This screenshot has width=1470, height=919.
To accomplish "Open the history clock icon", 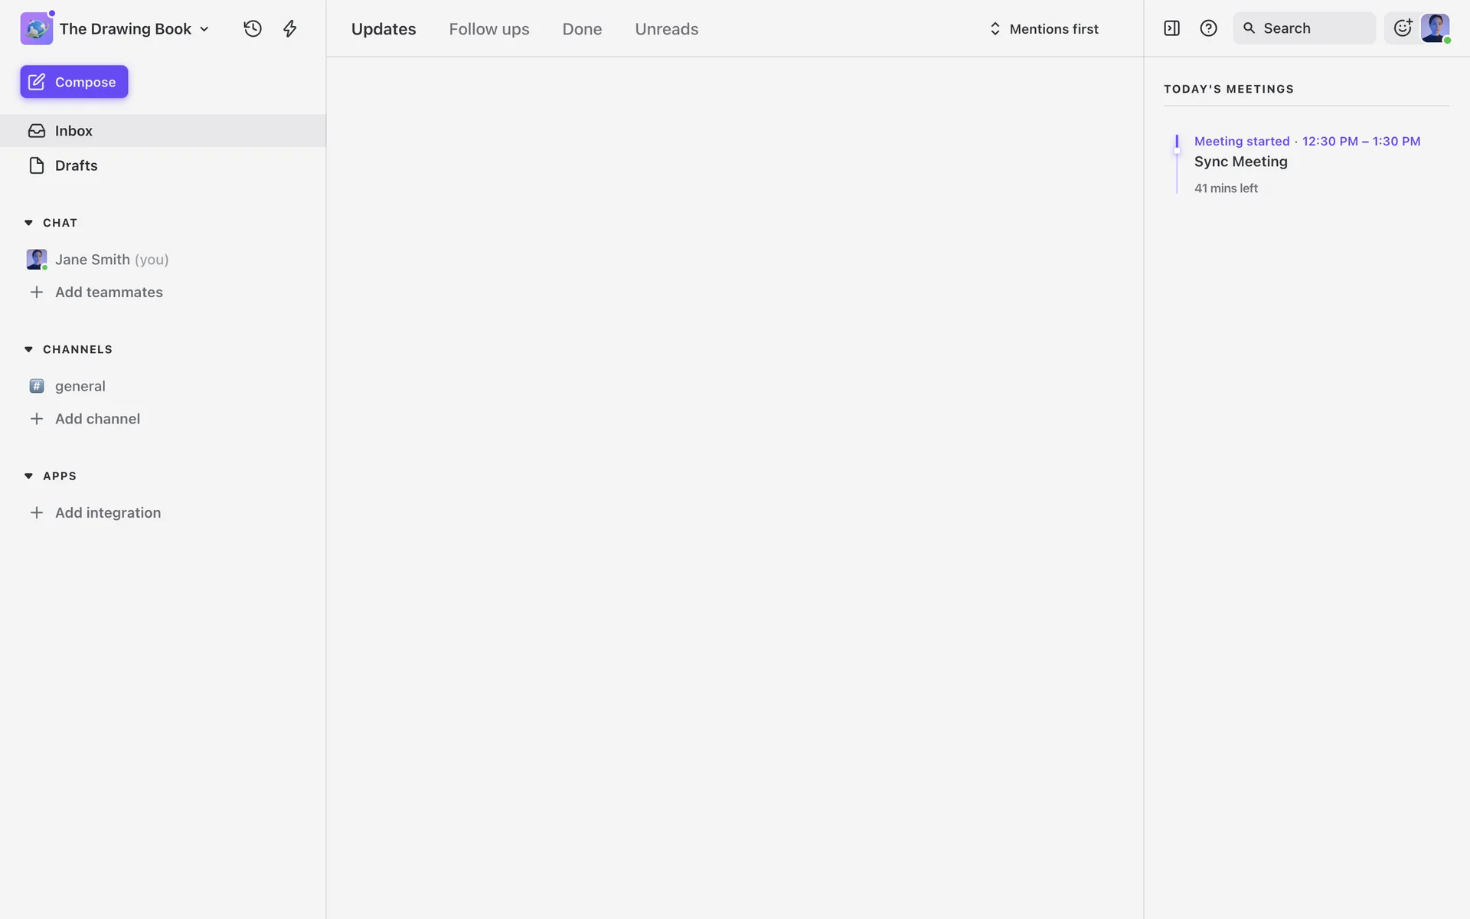I will pos(253,28).
